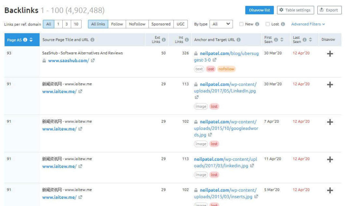345x206 pixels.
Task: Open the Disavow list
Action: pyautogui.click(x=259, y=10)
